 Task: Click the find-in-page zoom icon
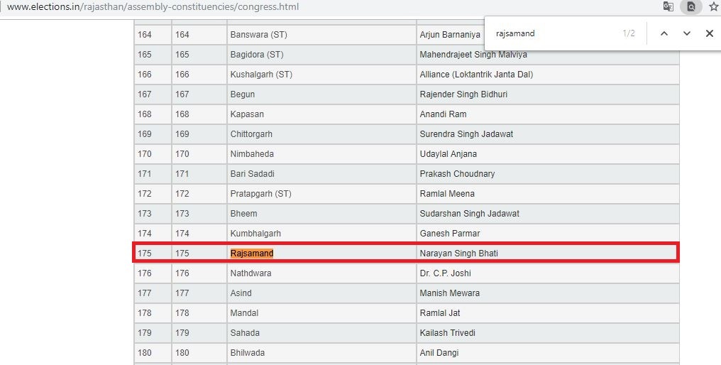point(690,7)
